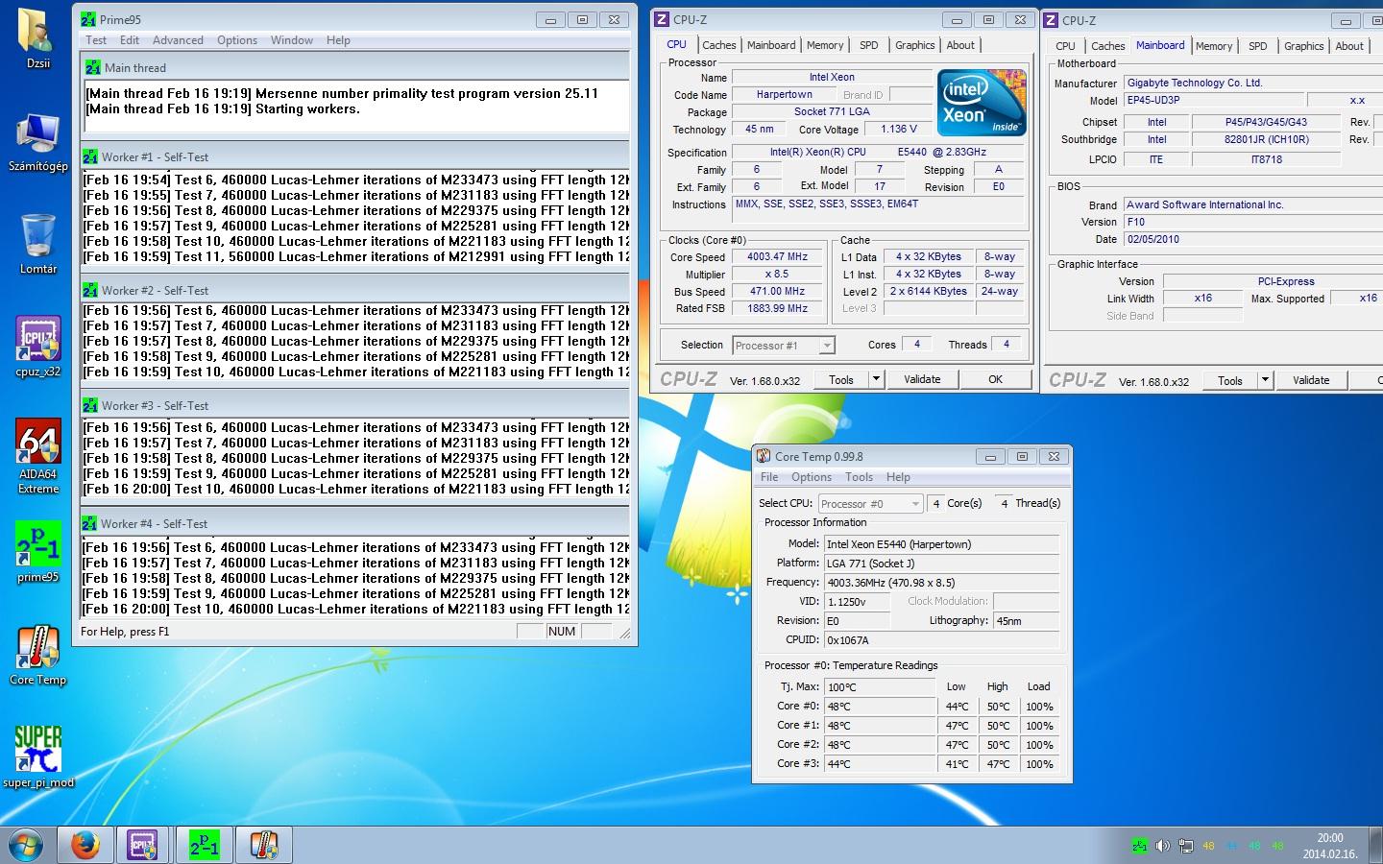
Task: Launch AIDA64 Extreme from the desktop
Action: tap(38, 444)
